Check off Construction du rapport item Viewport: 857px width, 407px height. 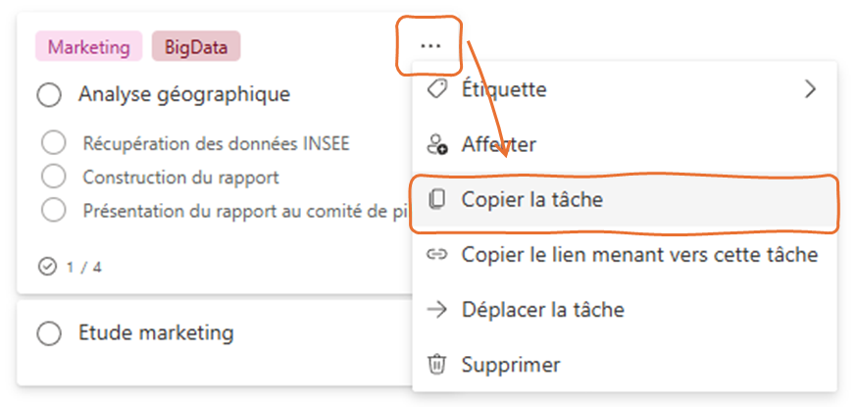(54, 177)
